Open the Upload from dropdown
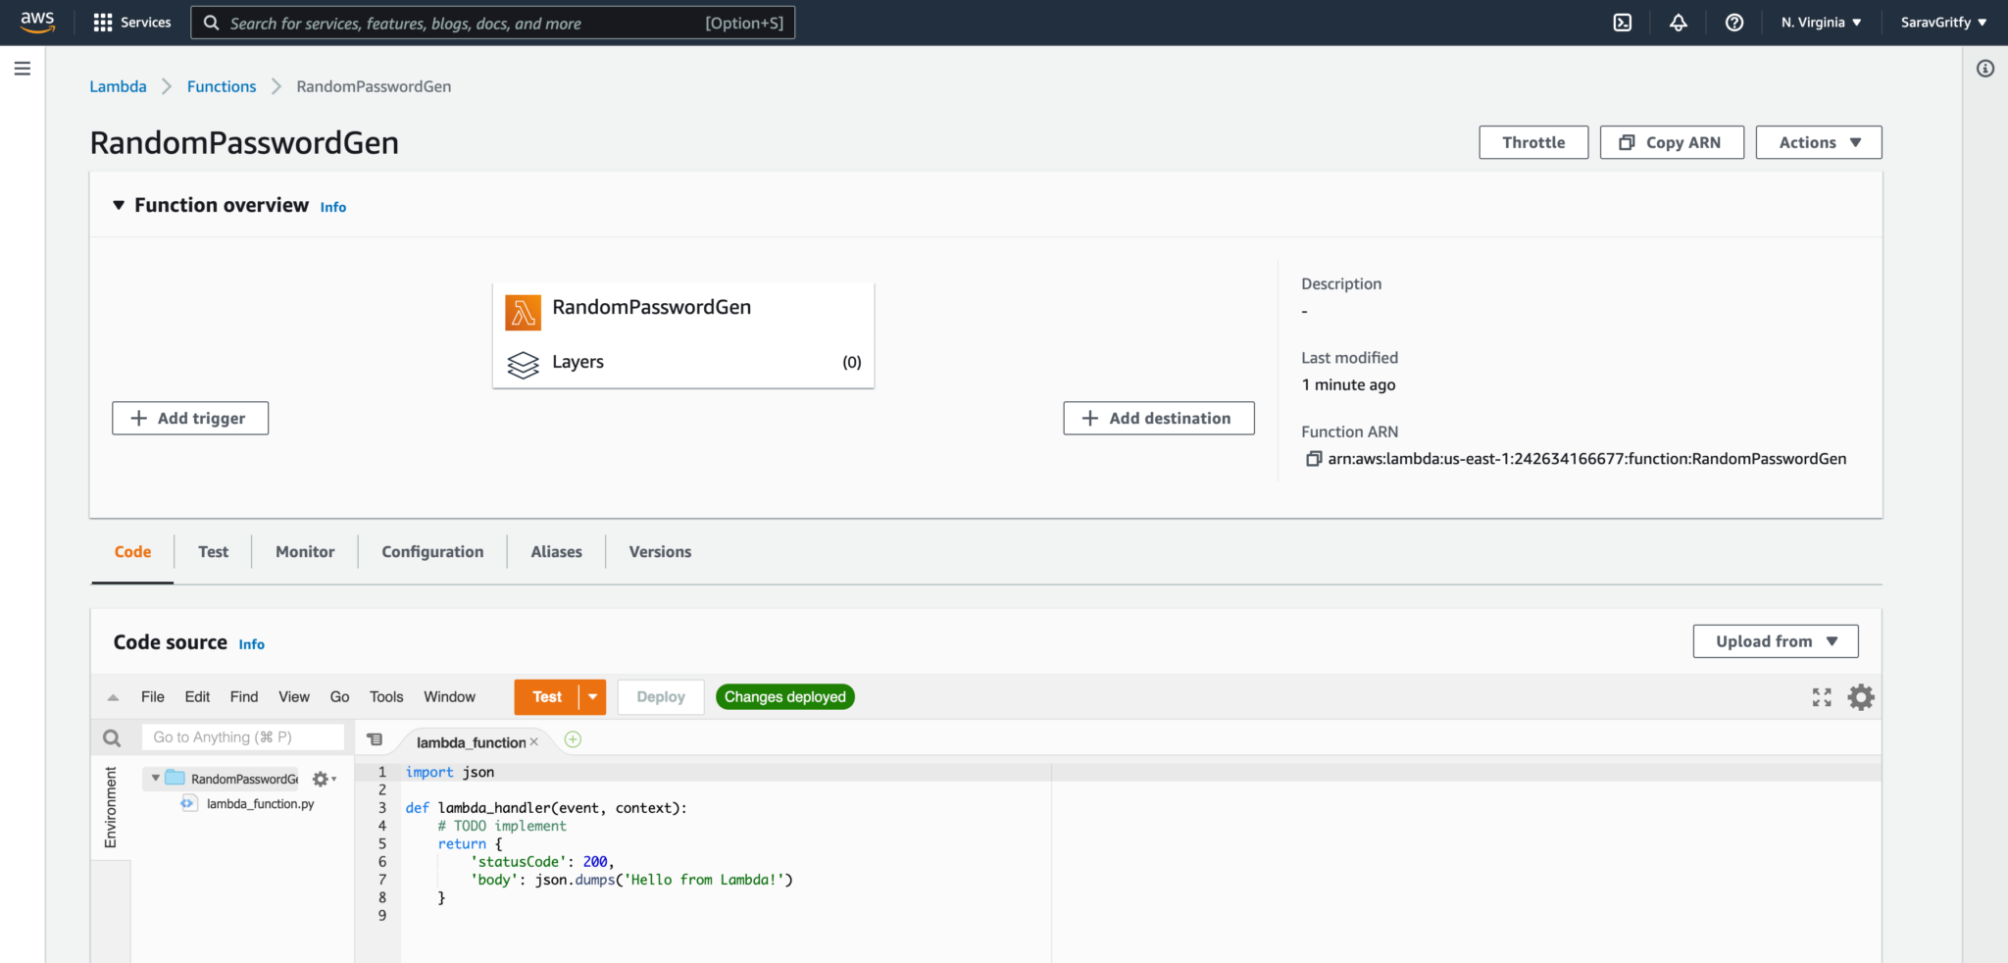2008x963 pixels. (x=1775, y=640)
